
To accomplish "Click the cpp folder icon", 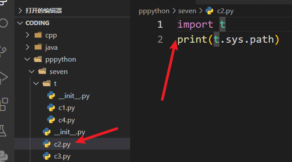I will click(38, 35).
